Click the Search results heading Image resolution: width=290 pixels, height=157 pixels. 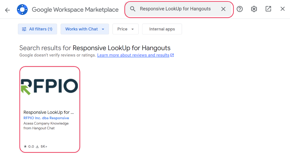coord(95,48)
